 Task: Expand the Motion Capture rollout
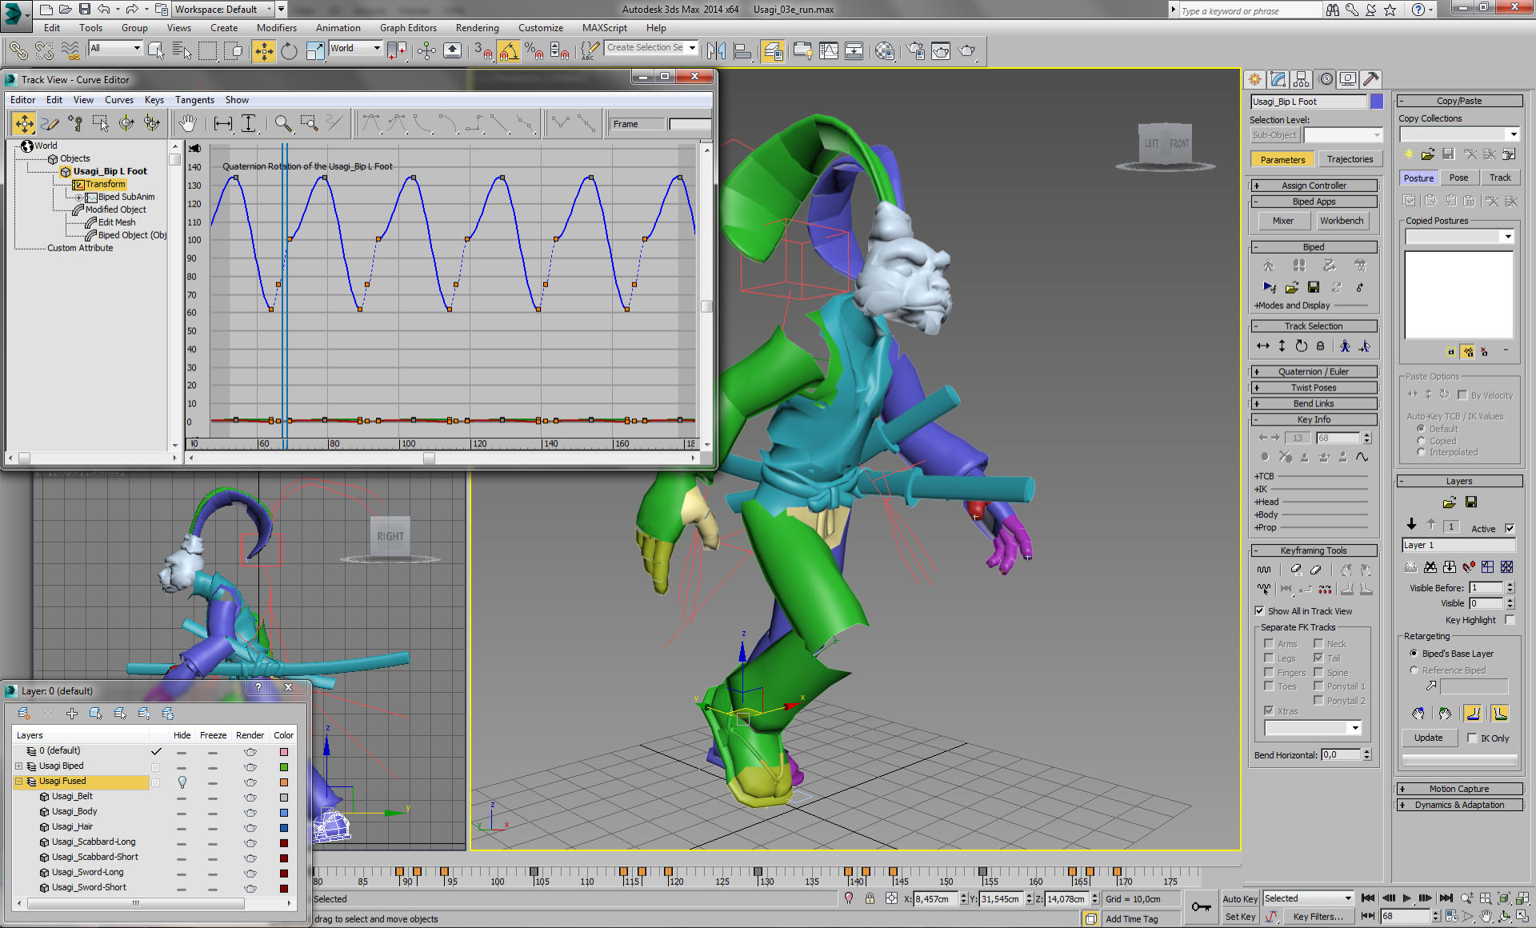[x=1459, y=789]
